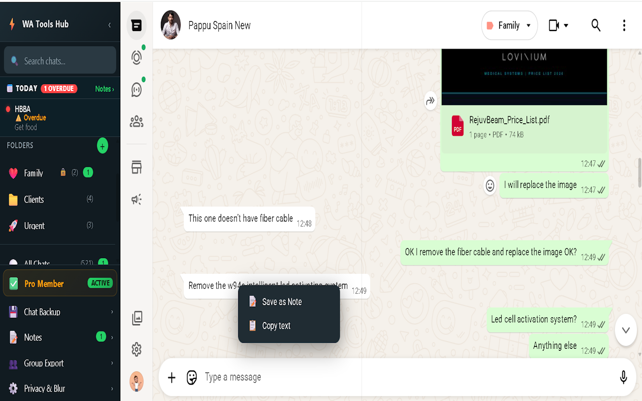Image resolution: width=642 pixels, height=401 pixels.
Task: Choose Save as Note from context menu
Action: pyautogui.click(x=289, y=302)
